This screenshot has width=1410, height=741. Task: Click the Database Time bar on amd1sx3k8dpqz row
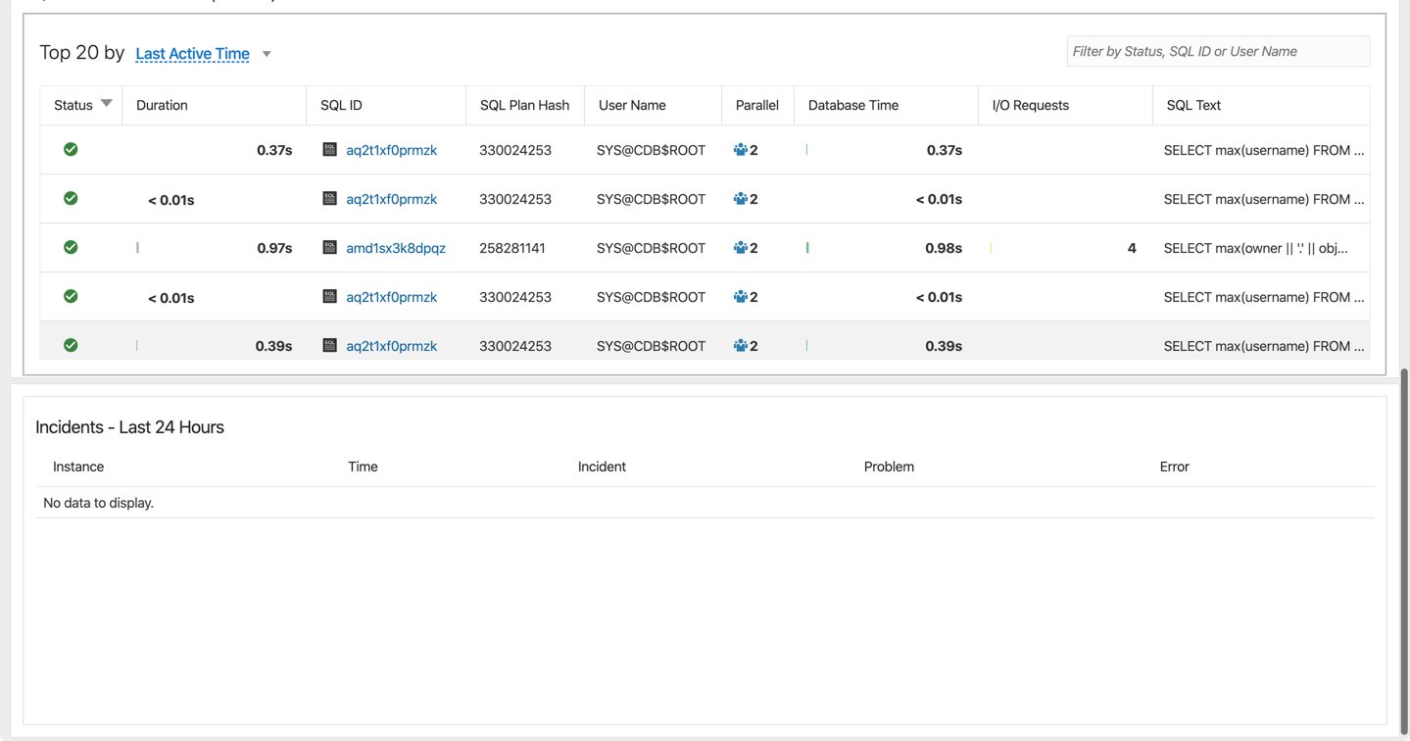pyautogui.click(x=806, y=248)
